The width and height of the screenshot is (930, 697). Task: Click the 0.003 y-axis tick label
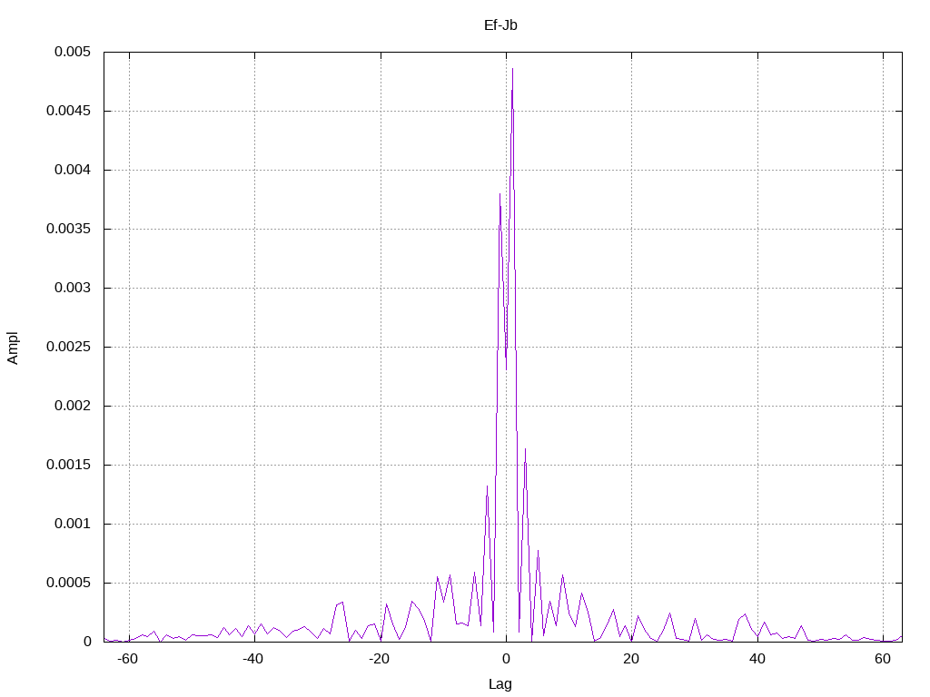73,288
